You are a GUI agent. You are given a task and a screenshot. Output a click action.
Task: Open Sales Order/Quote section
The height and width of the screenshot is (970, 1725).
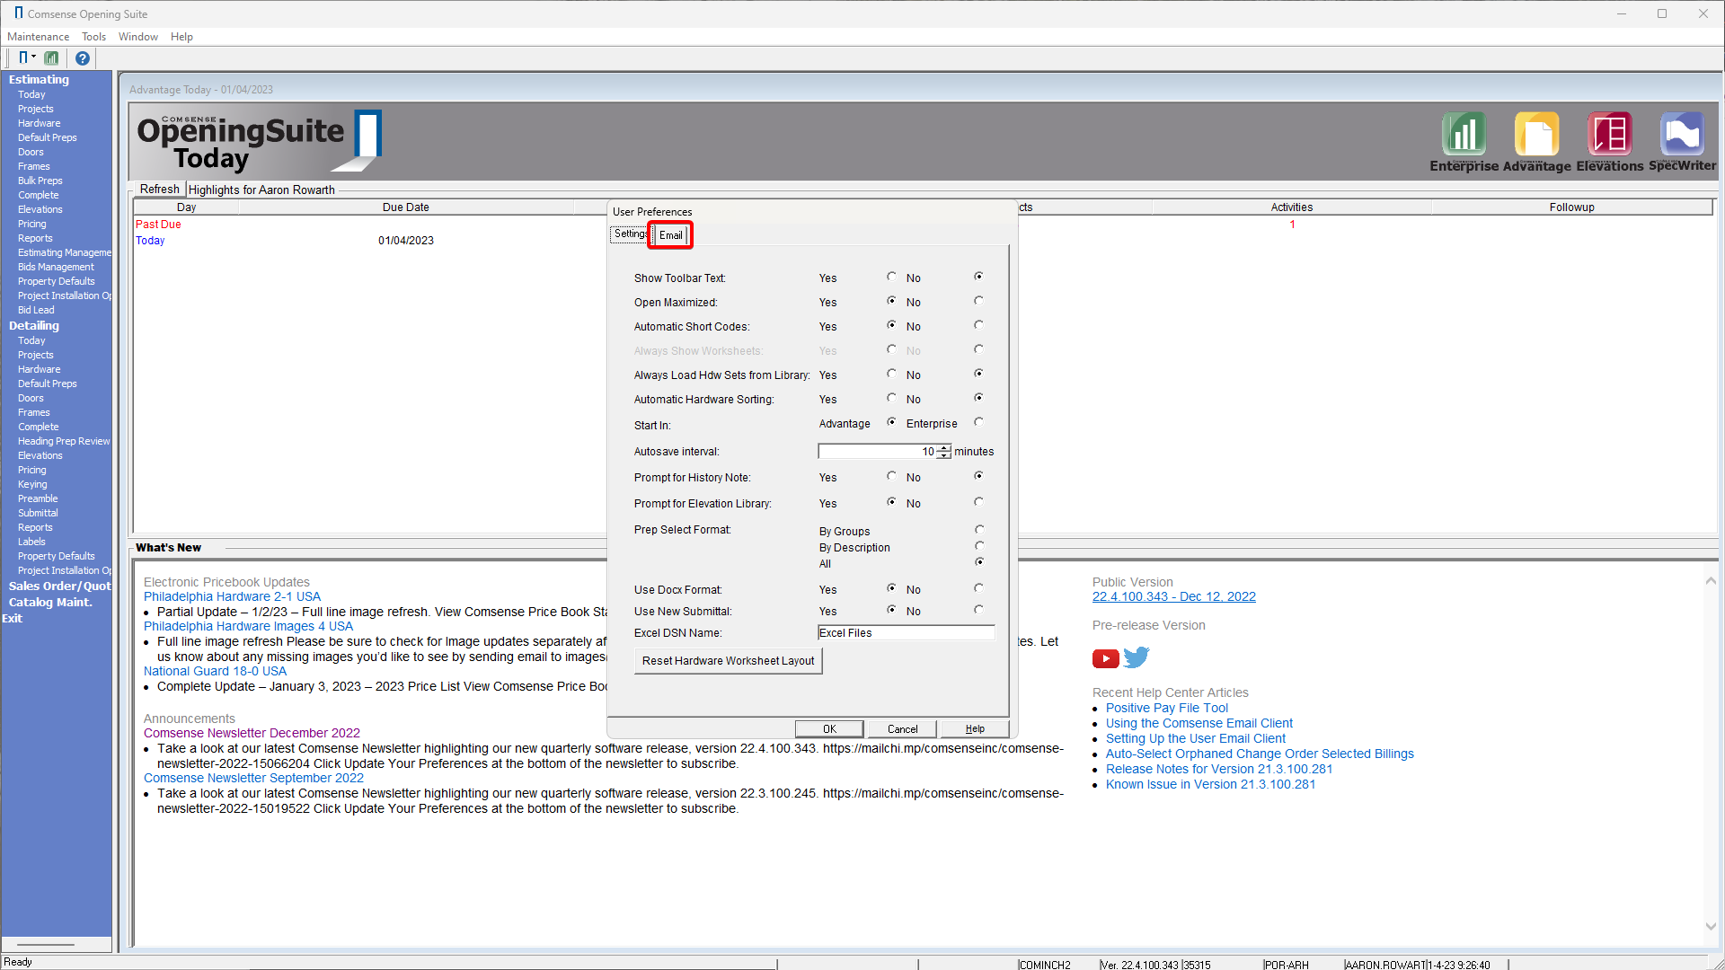[59, 586]
